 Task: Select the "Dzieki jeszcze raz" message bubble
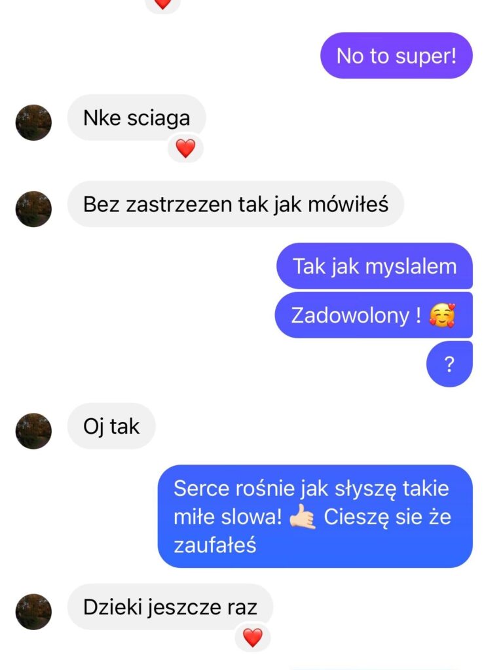pos(170,607)
